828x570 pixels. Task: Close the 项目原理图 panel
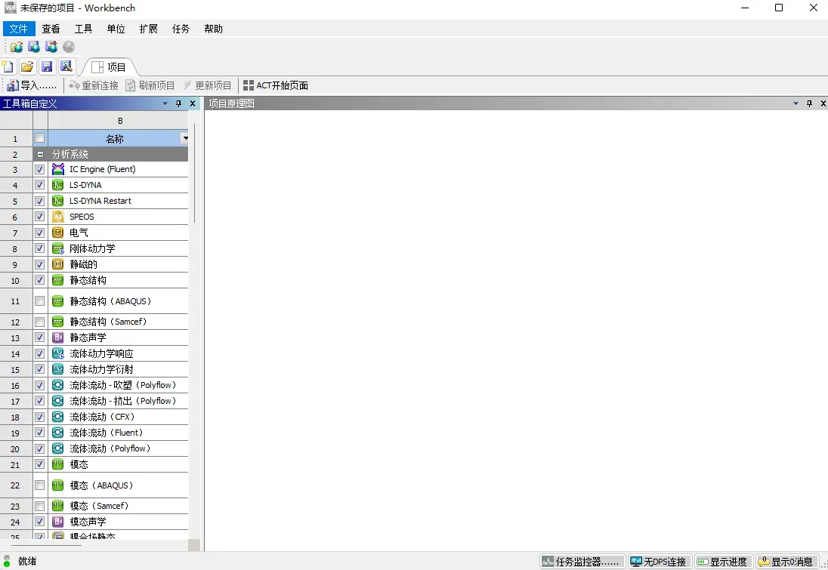click(823, 103)
